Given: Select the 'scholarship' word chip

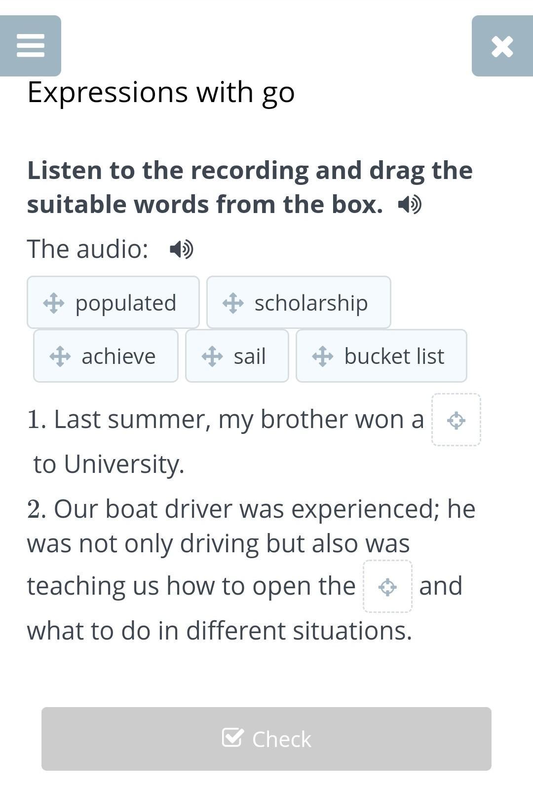Looking at the screenshot, I should coord(310,303).
